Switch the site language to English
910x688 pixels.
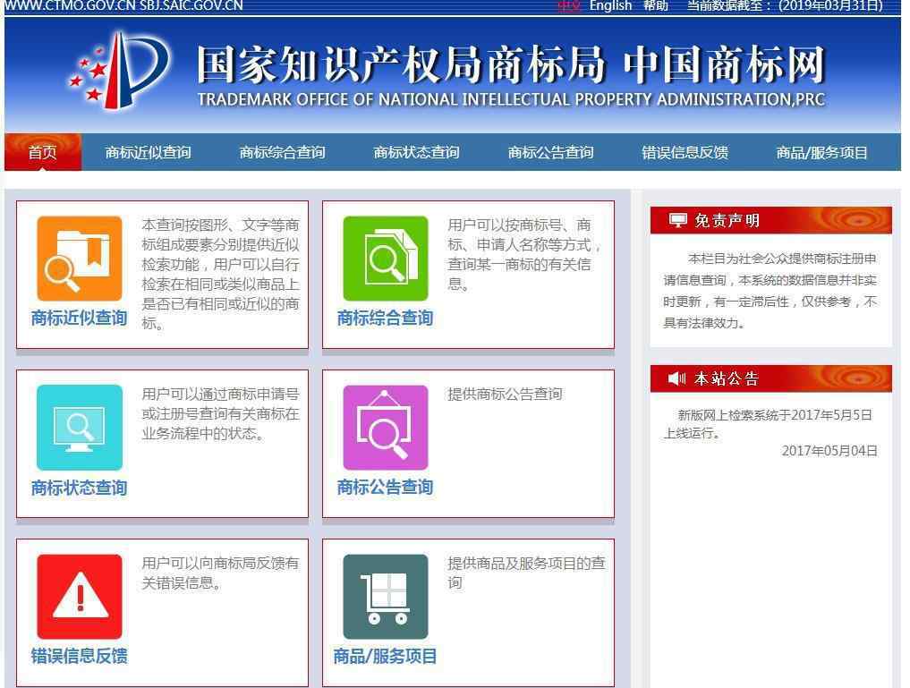click(610, 5)
